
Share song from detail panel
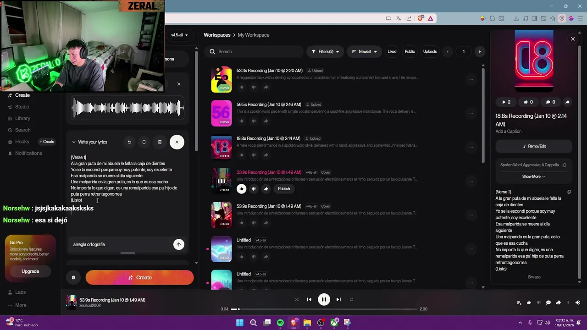coord(567,102)
